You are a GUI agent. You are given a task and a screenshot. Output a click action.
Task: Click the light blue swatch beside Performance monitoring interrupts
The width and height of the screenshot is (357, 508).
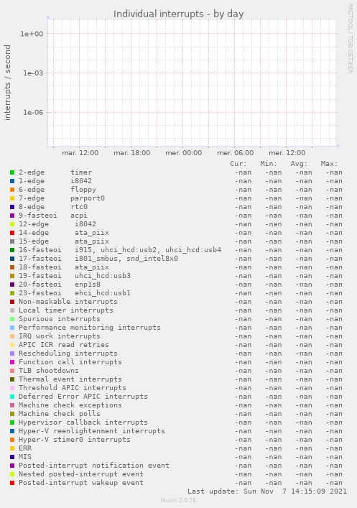point(12,328)
